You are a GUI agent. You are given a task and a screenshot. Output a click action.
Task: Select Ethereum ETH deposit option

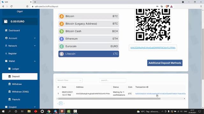tap(89, 39)
